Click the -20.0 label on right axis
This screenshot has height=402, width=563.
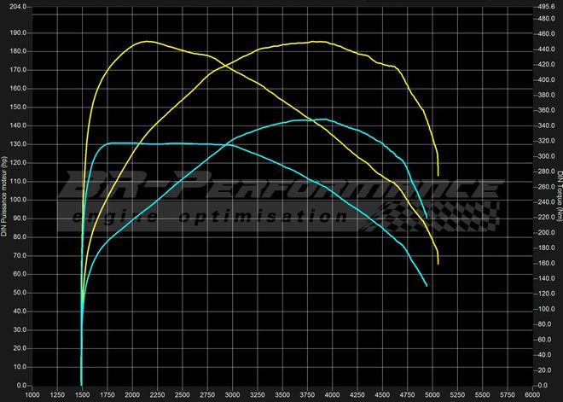545,386
